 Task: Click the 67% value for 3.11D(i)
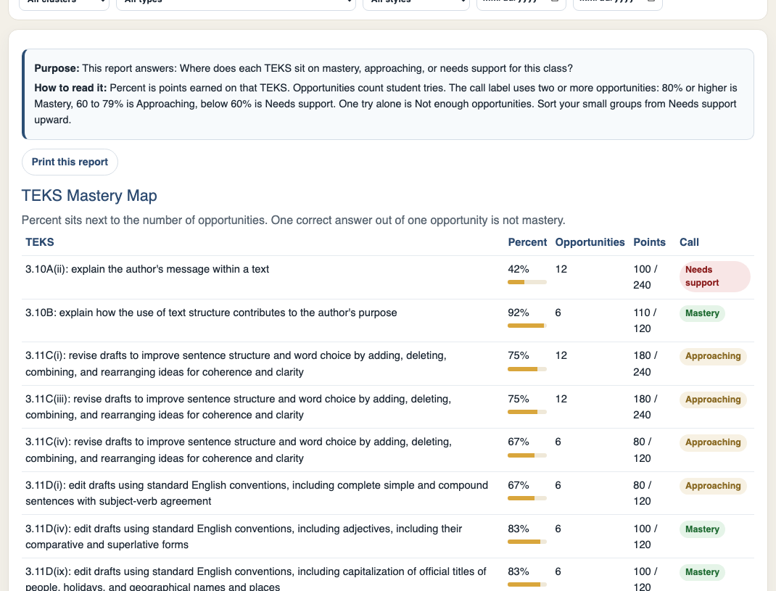point(518,485)
